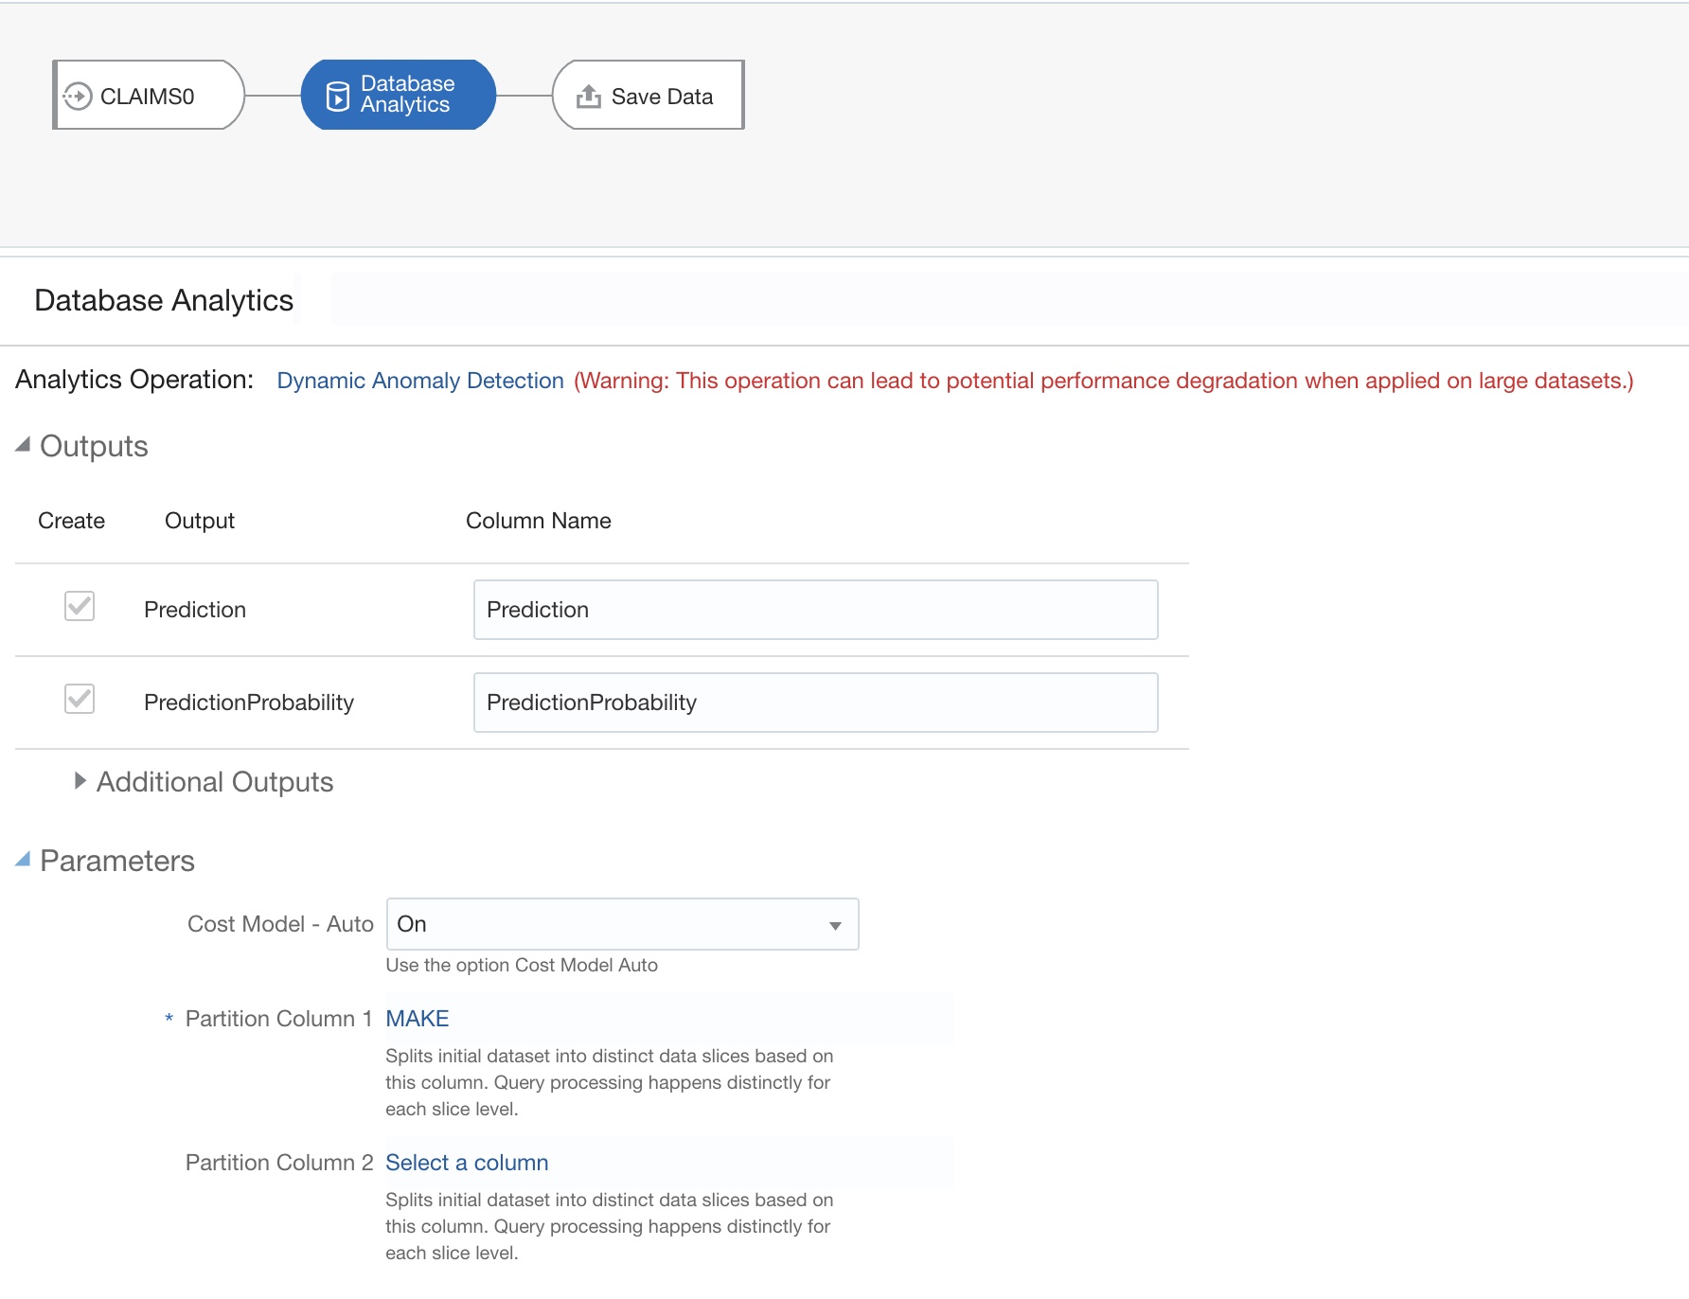Click the Database Analytics panel header

(x=163, y=300)
